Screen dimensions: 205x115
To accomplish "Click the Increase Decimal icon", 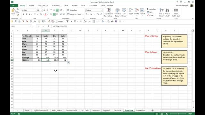I will 98,14.
